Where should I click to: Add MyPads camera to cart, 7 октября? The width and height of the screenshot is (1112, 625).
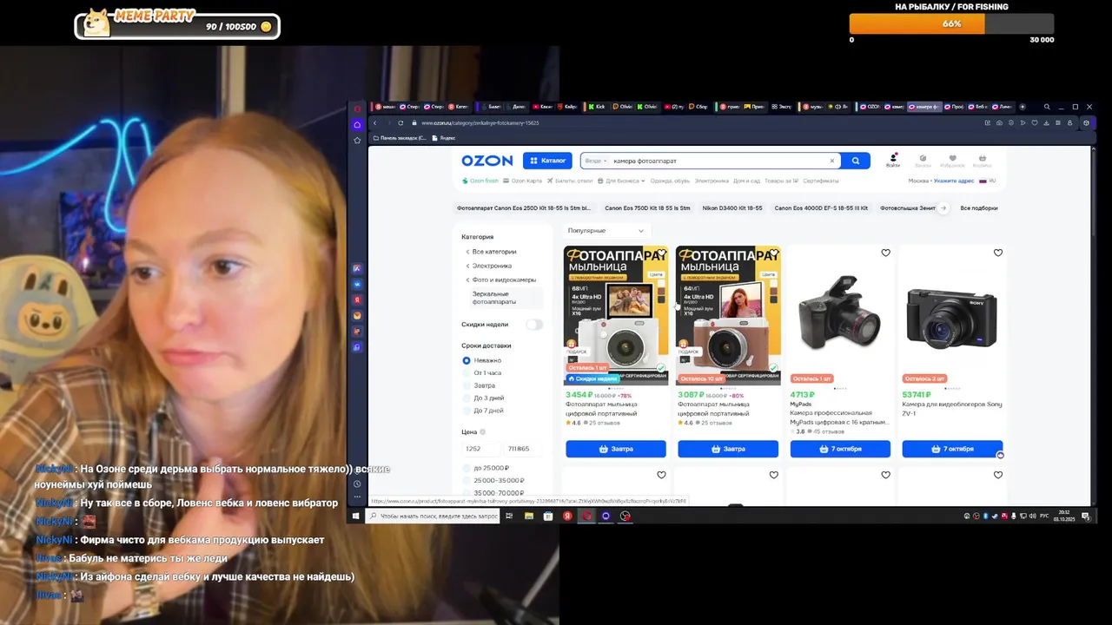840,449
